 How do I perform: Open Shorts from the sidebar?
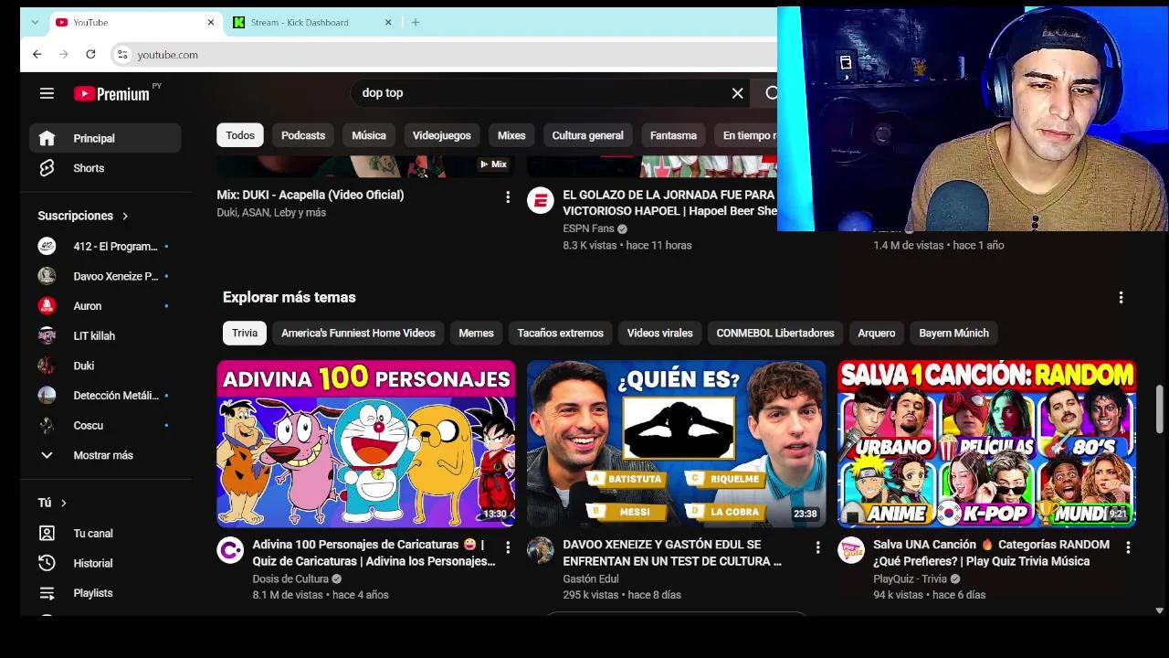(106, 168)
